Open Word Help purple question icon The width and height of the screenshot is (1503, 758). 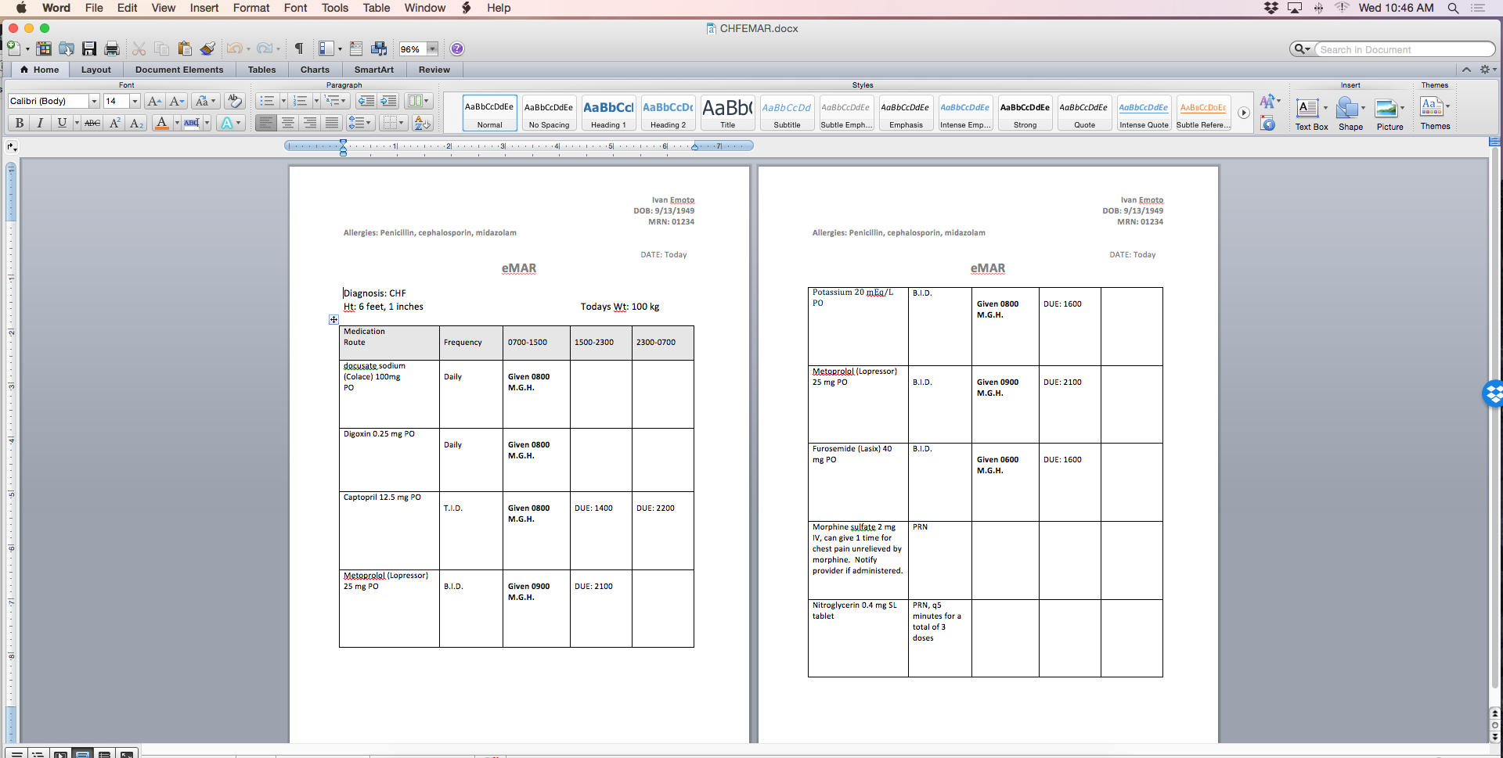click(457, 48)
